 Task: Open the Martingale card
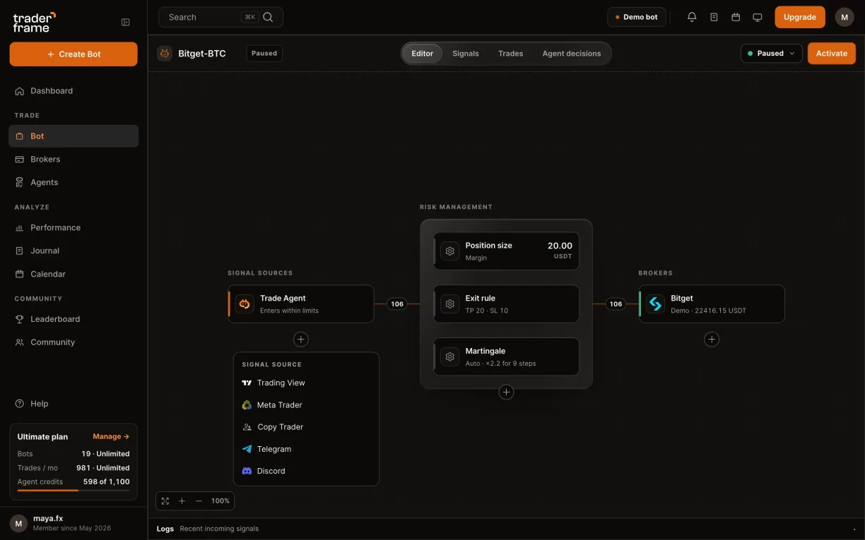(x=506, y=356)
